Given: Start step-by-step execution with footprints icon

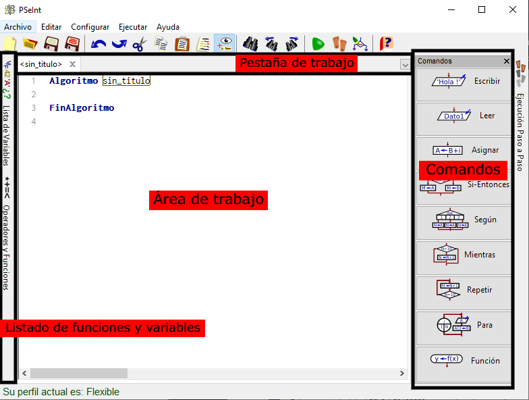Looking at the screenshot, I should (339, 45).
